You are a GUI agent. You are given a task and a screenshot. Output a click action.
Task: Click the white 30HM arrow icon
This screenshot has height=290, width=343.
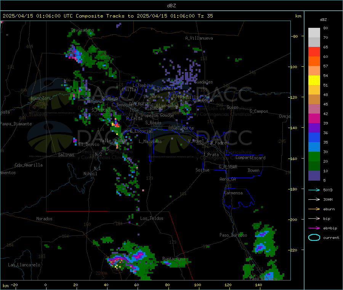tap(314, 199)
